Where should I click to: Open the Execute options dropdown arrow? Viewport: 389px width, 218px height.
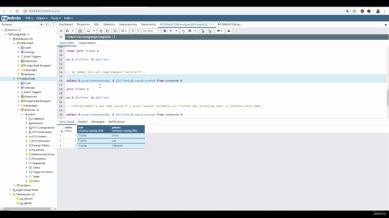176,31
